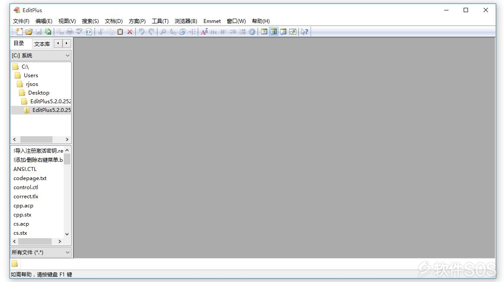Screen dimensions: 504x282
Task: Click the red X Delete icon
Action: [130, 32]
